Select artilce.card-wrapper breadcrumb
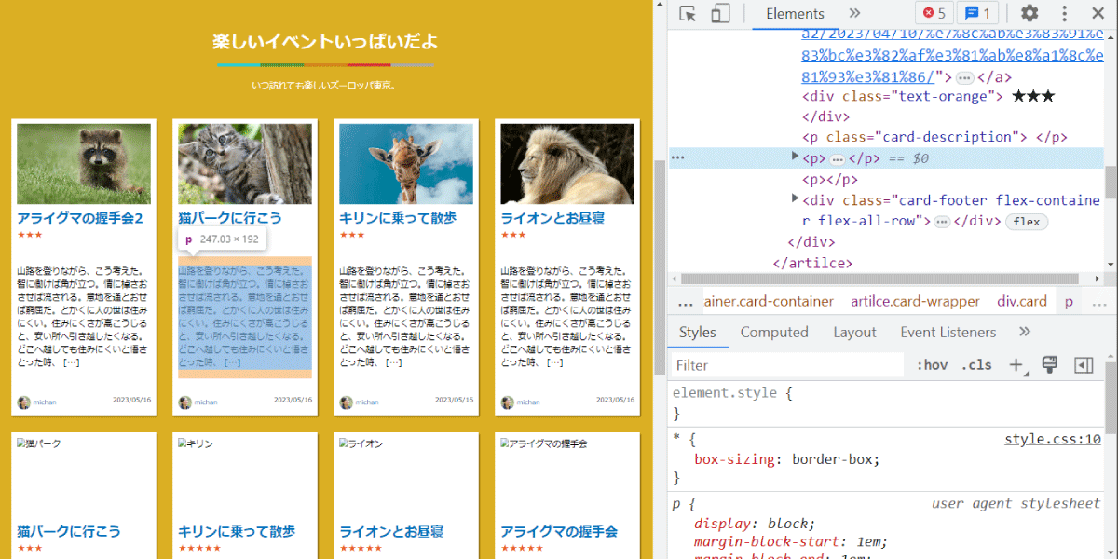Image resolution: width=1118 pixels, height=559 pixels. 915,301
